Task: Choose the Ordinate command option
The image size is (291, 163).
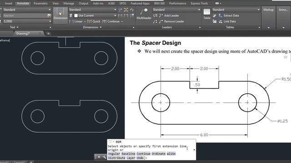Action: [x=158, y=154]
